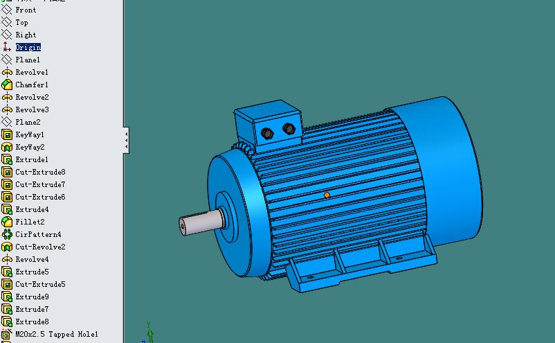Click the Revolve4 feature icon
Image resolution: width=555 pixels, height=343 pixels.
click(7, 259)
